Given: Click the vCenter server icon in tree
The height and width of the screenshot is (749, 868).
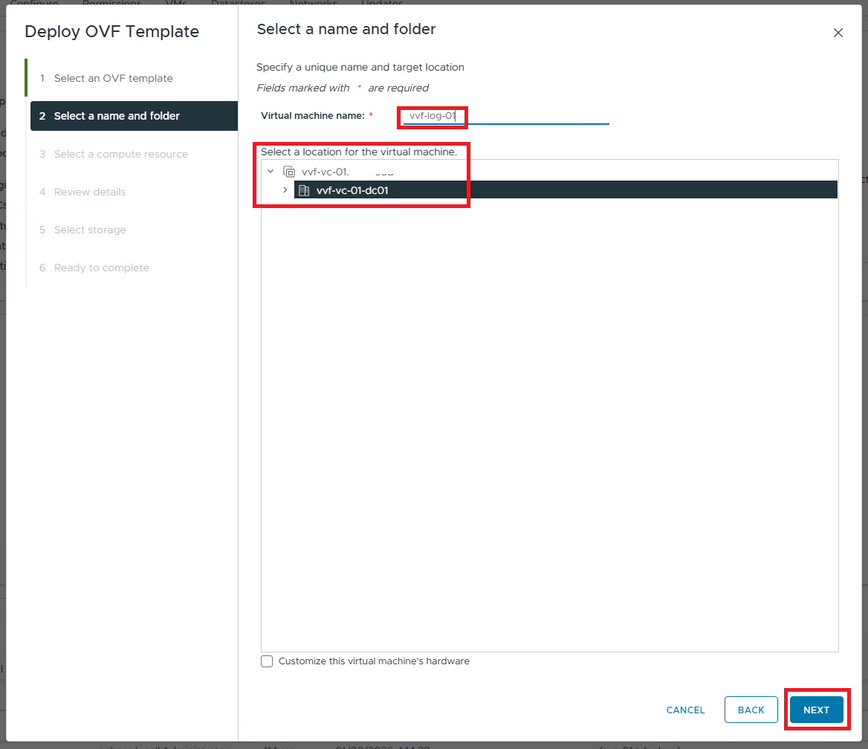Looking at the screenshot, I should point(289,172).
